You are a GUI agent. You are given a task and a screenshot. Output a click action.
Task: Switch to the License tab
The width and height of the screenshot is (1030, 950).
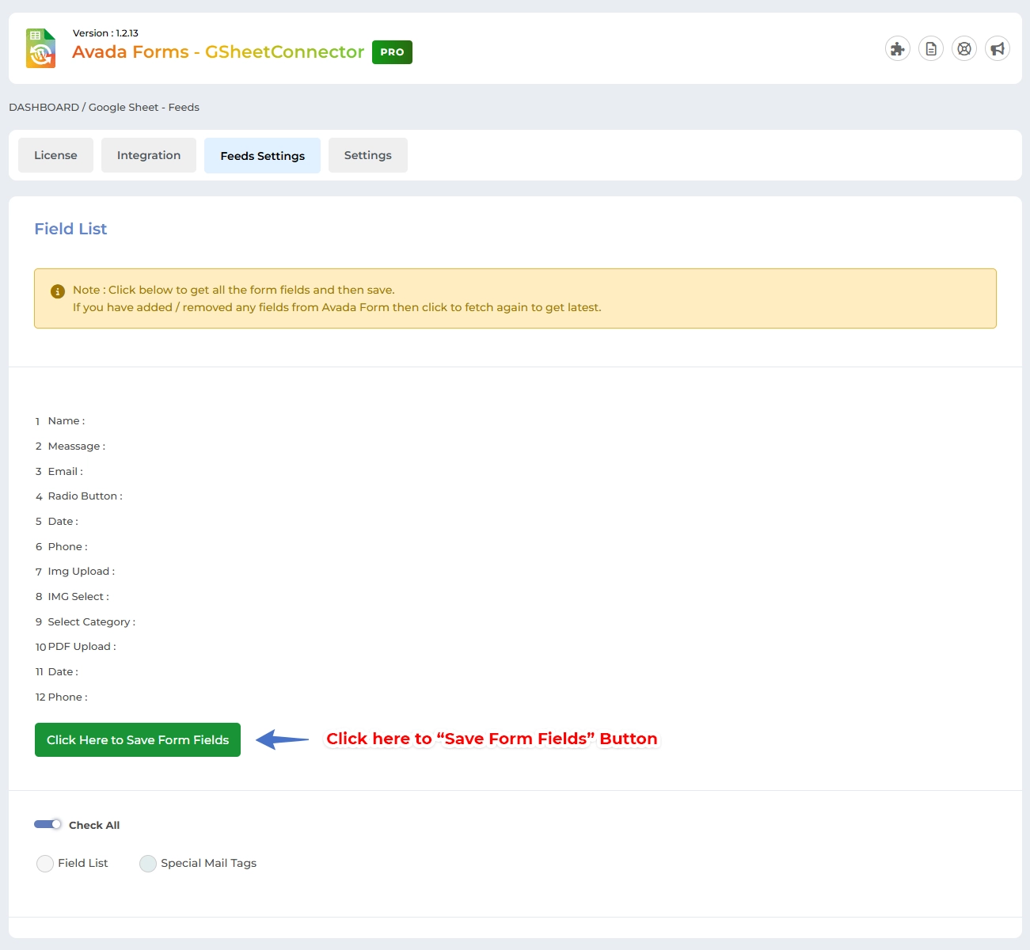tap(55, 155)
